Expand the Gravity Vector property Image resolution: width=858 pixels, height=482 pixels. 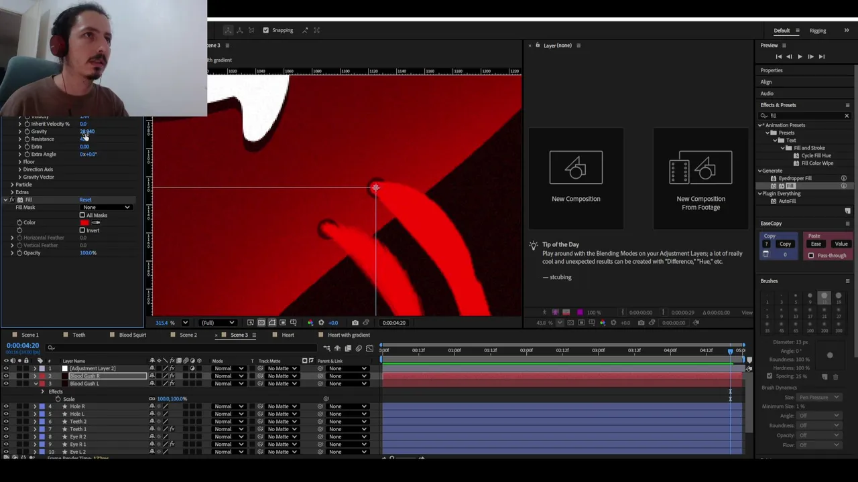pyautogui.click(x=19, y=177)
